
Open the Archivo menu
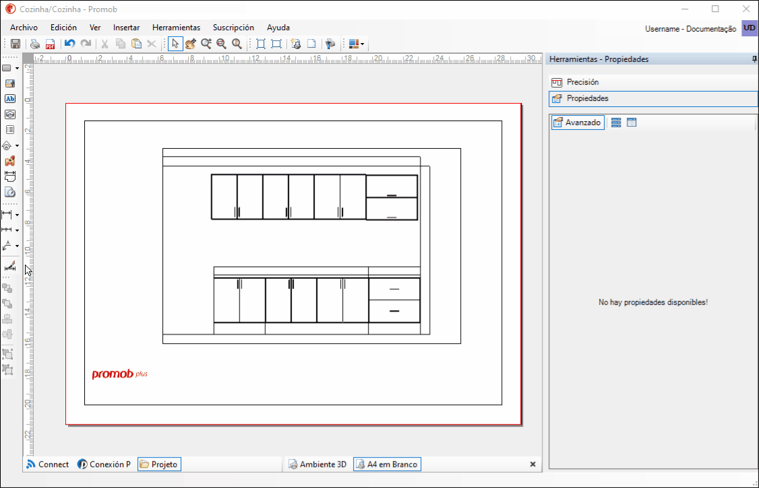point(24,28)
